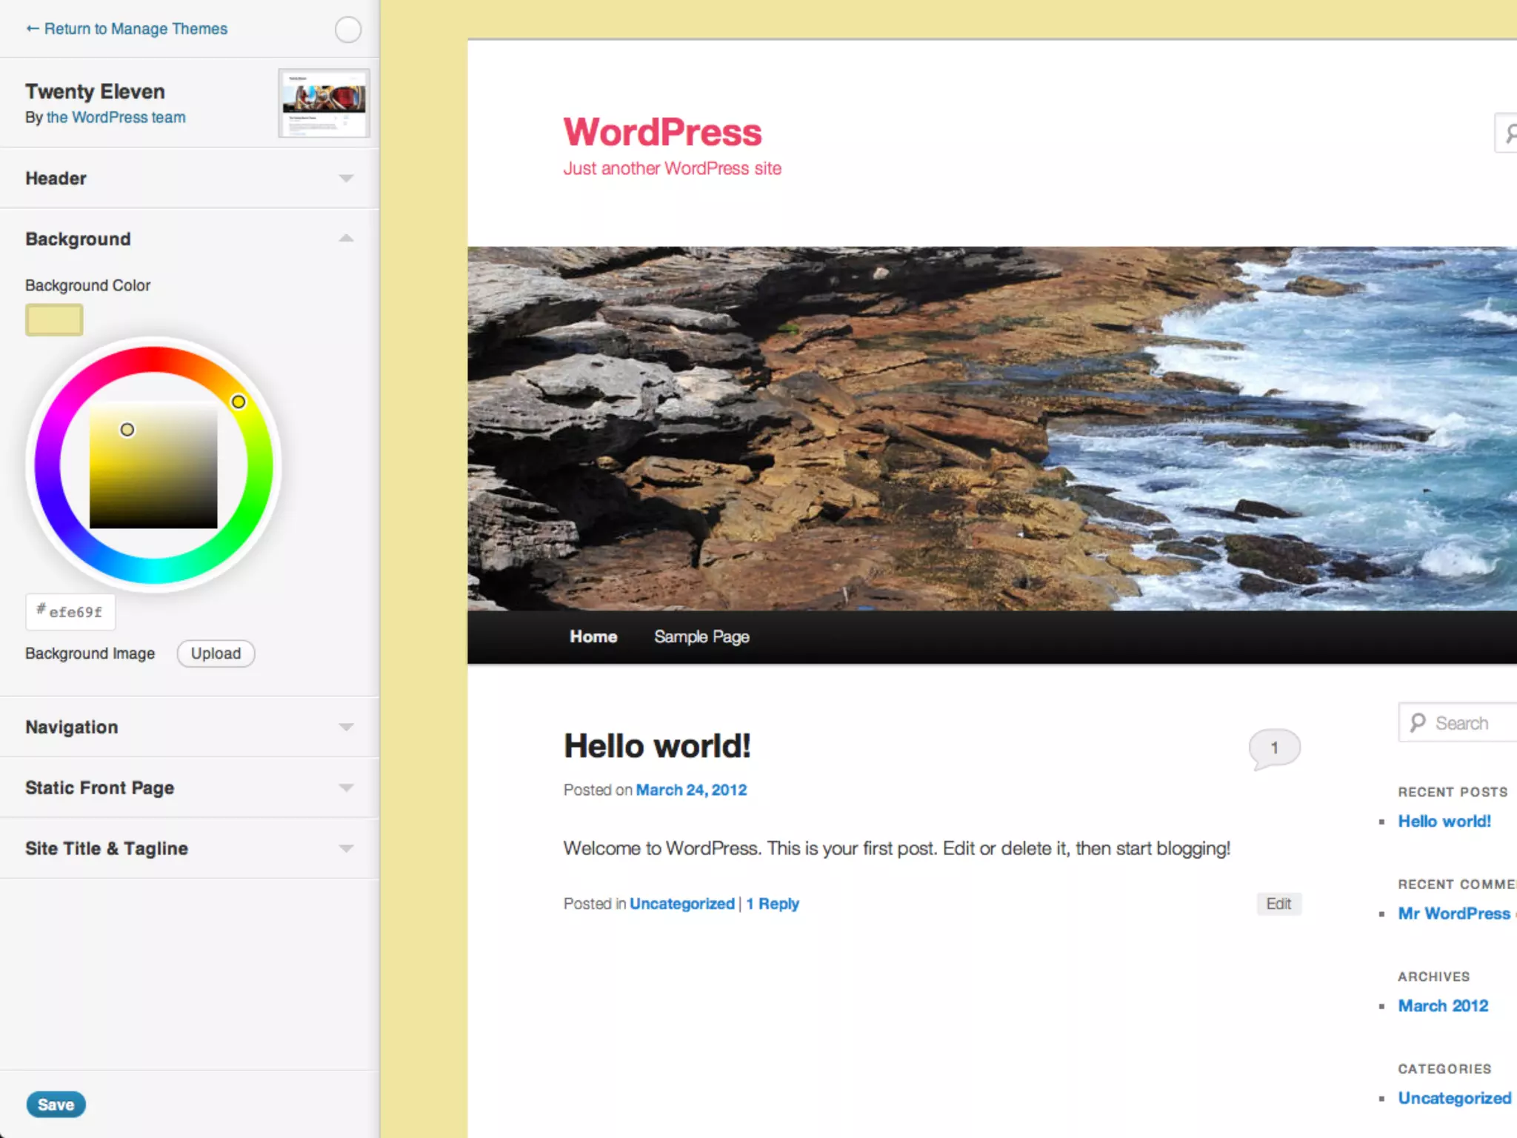
Task: Click the Twenty Eleven theme thumbnail
Action: pyautogui.click(x=324, y=103)
